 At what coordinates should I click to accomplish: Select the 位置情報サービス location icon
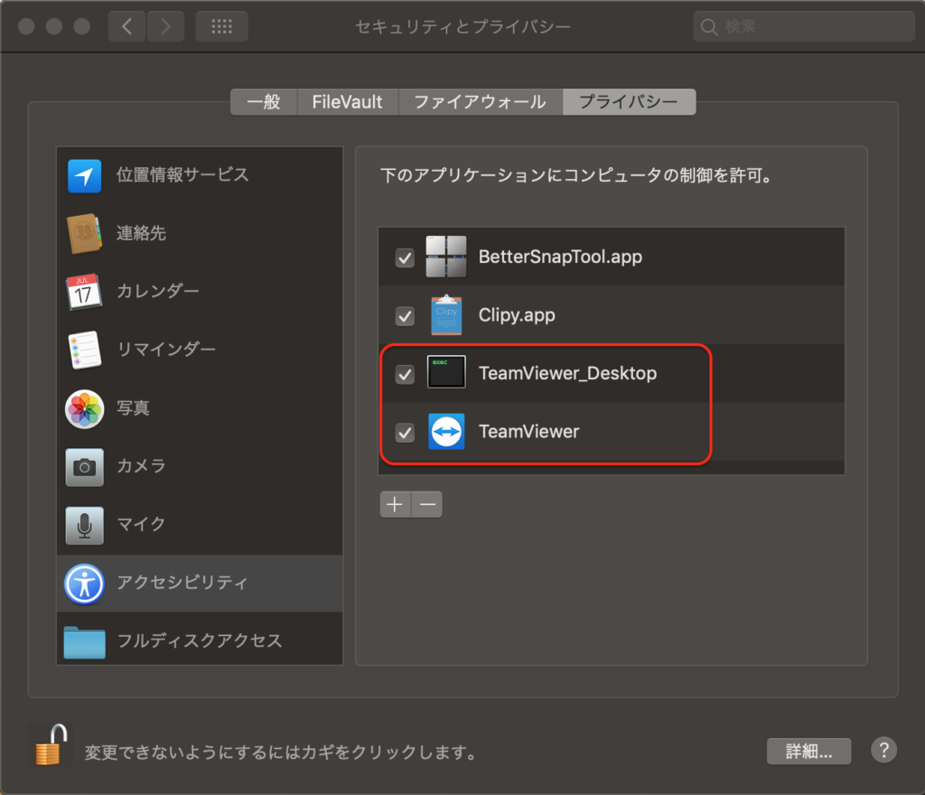(x=84, y=175)
